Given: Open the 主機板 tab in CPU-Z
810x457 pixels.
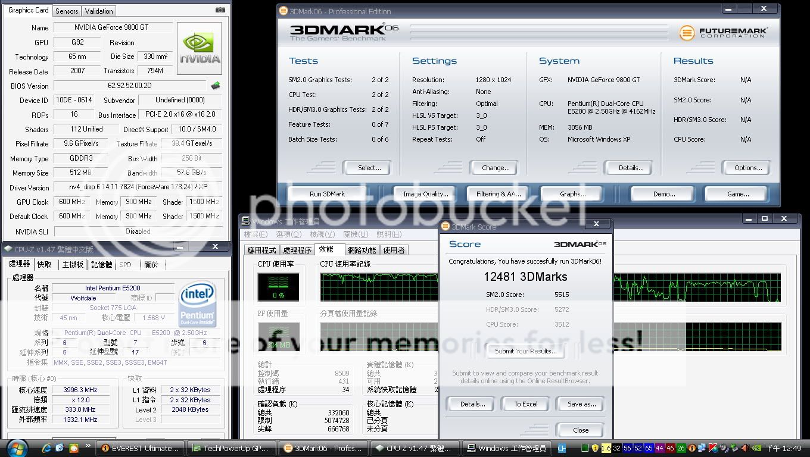Looking at the screenshot, I should (73, 264).
